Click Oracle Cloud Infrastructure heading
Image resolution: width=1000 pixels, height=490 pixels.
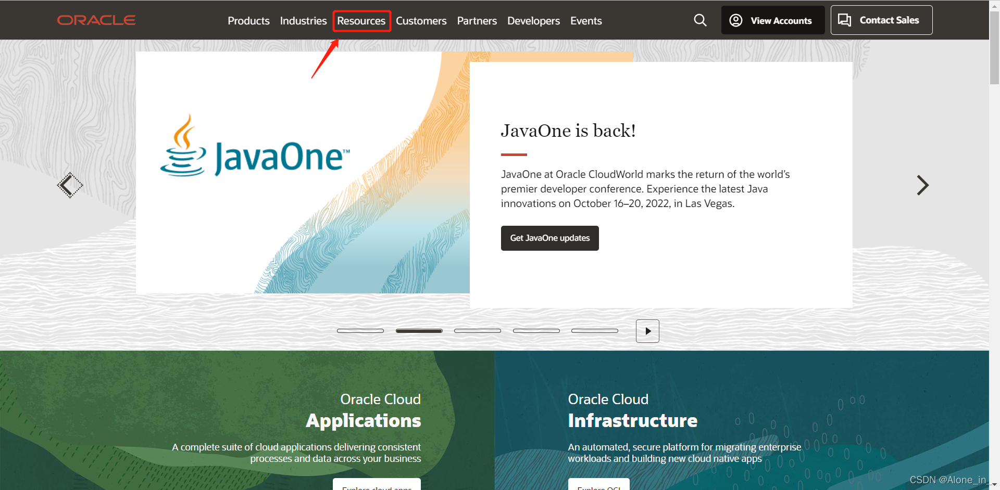[632, 410]
